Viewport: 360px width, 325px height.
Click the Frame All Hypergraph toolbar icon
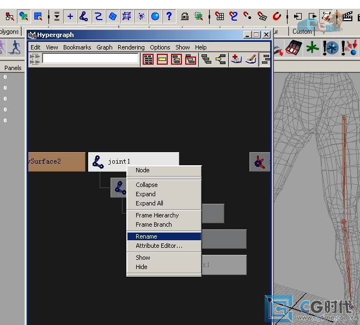[x=148, y=60]
